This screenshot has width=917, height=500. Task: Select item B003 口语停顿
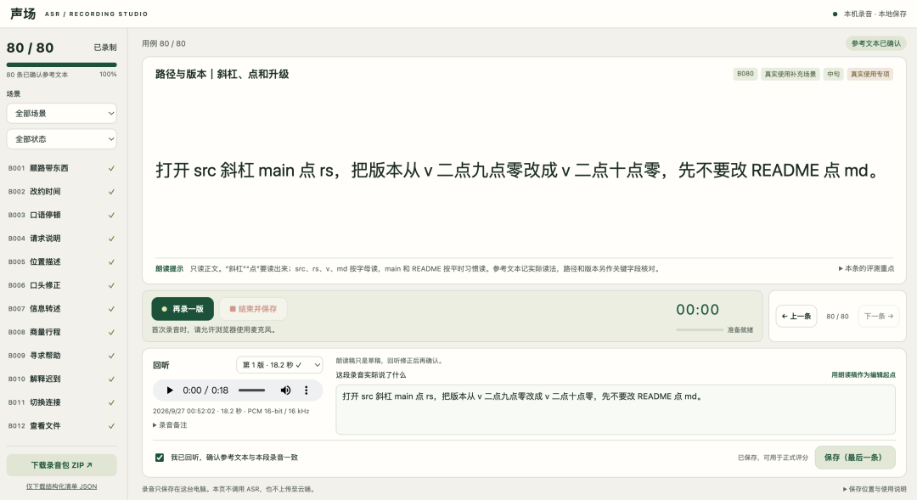[61, 215]
